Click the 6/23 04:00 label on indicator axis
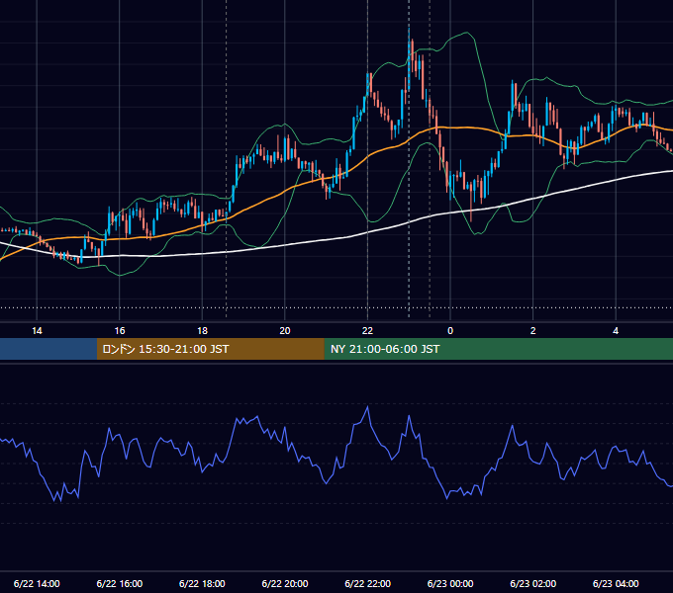Viewport: 673px width, 593px height. (616, 583)
